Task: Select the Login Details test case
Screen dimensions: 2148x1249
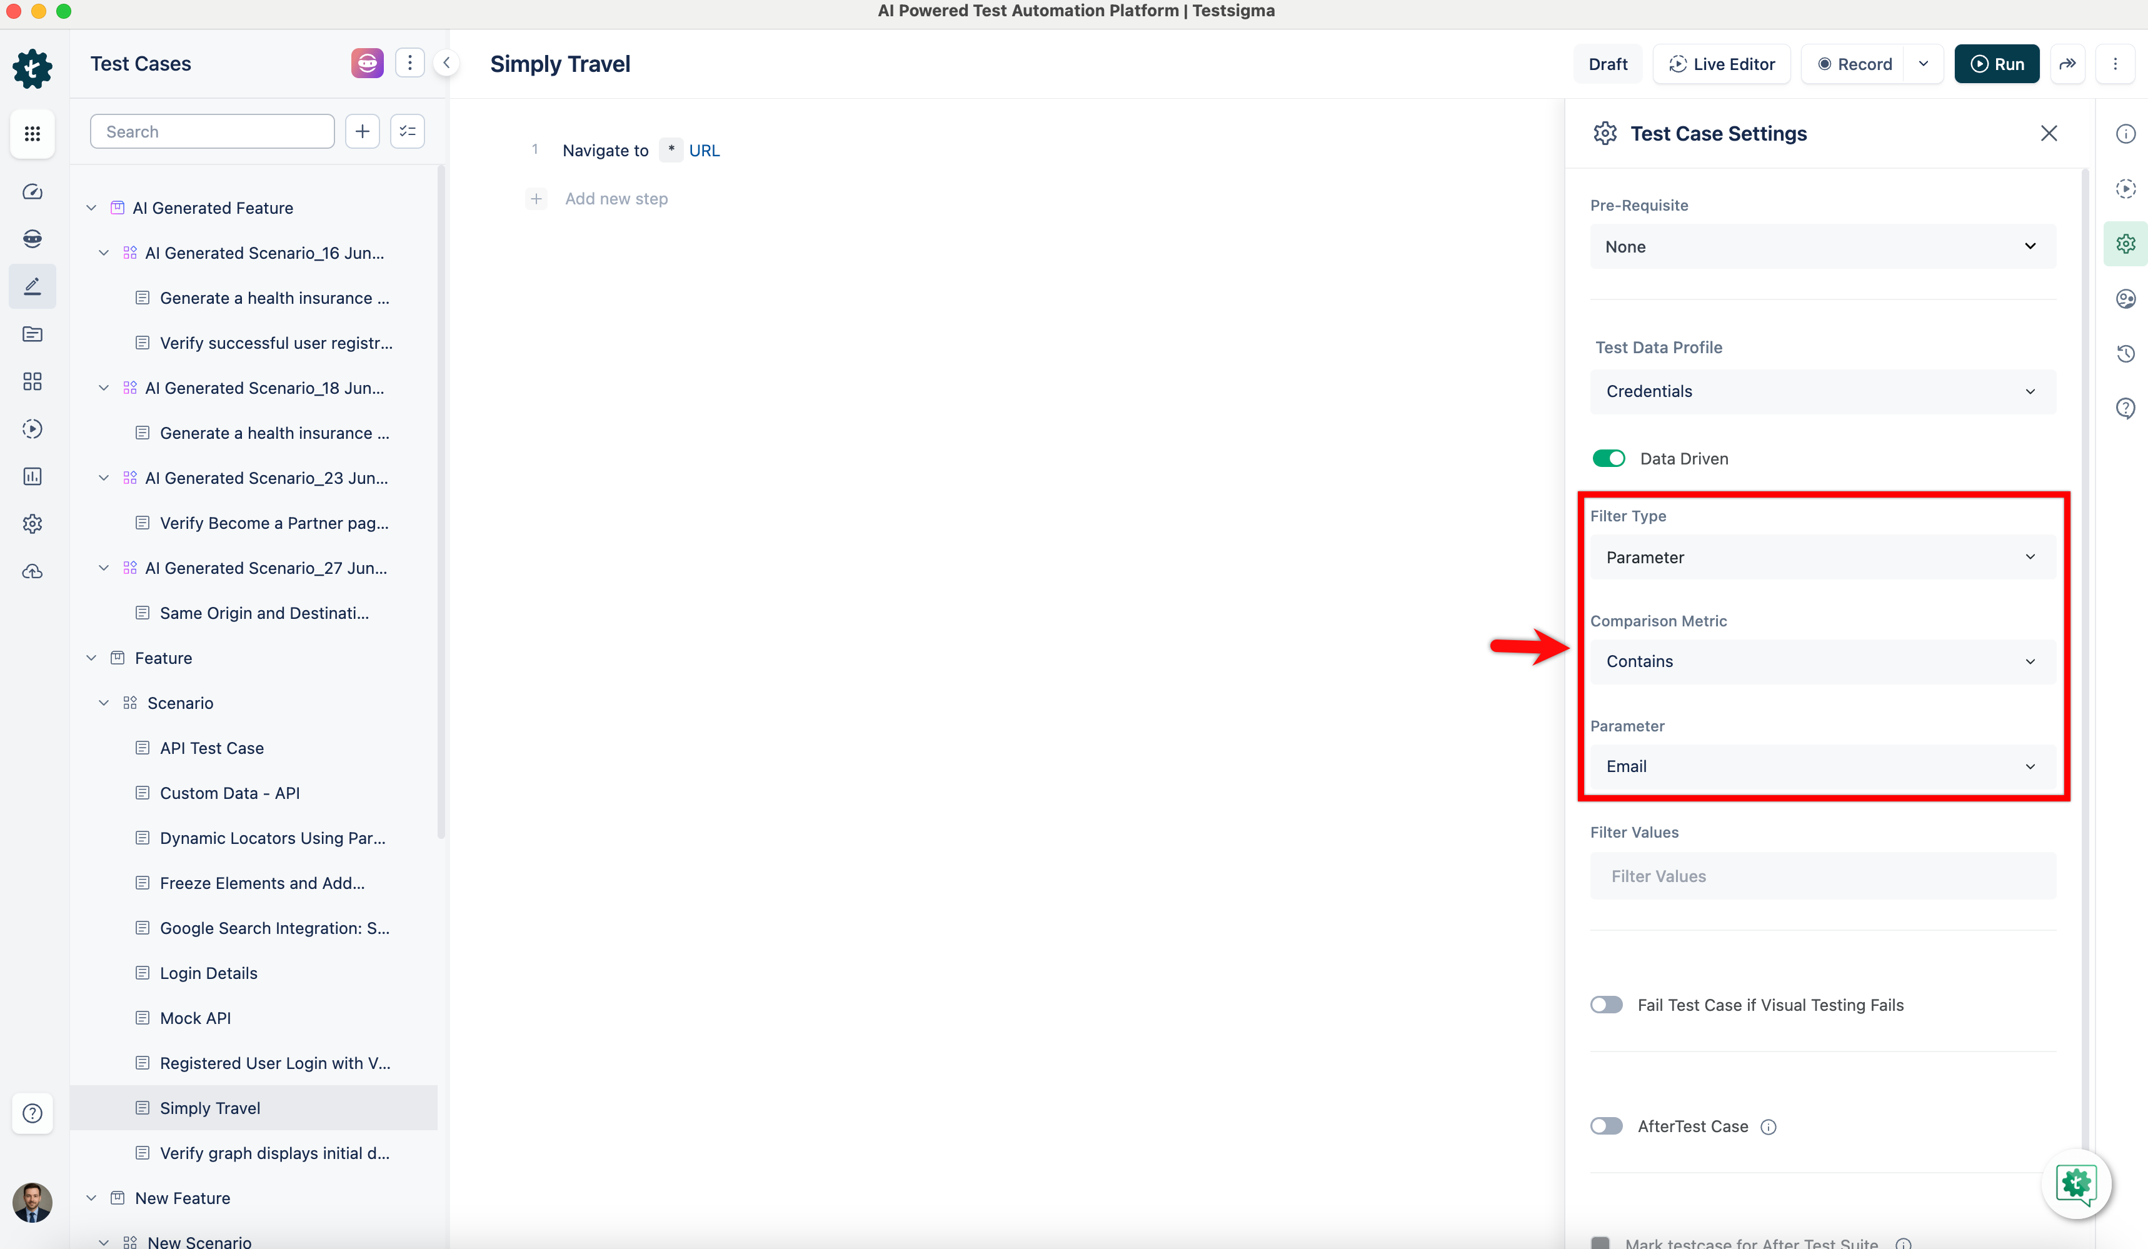Action: [208, 973]
